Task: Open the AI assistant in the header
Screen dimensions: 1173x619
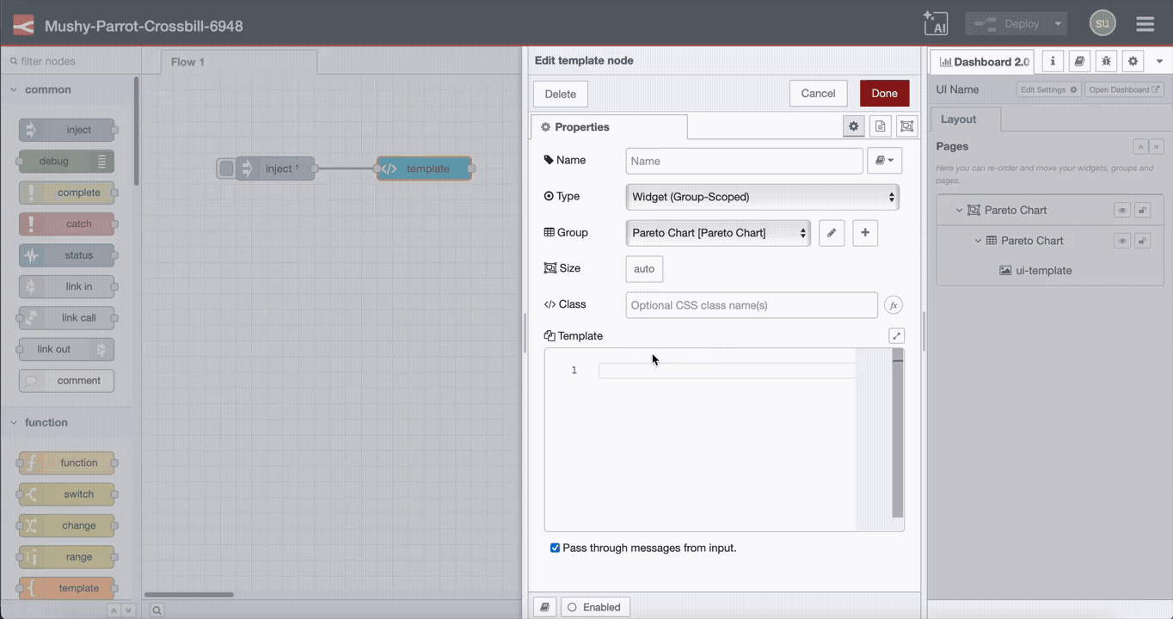Action: 936,23
